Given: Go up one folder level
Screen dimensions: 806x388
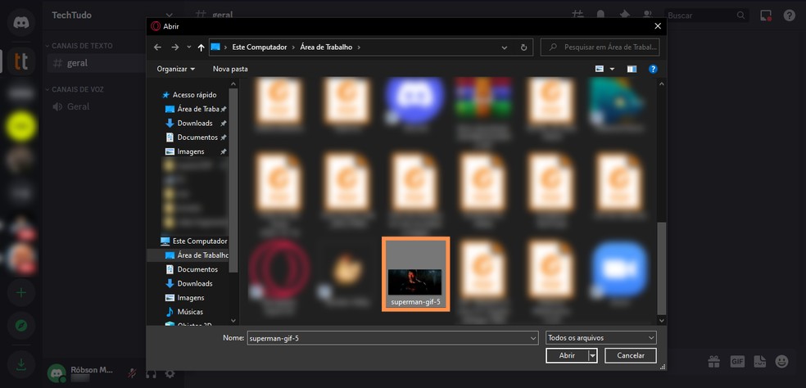Looking at the screenshot, I should pos(201,47).
